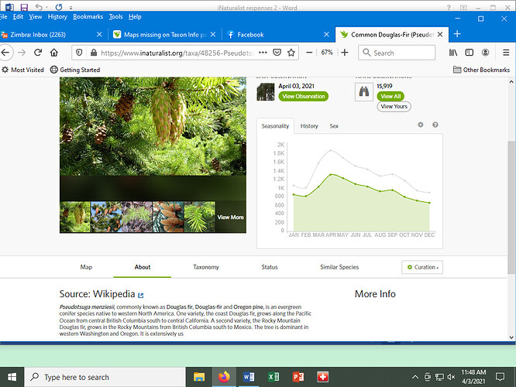The image size is (516, 387).
Task: Click the page vertical scrollbar
Action: coord(511,207)
